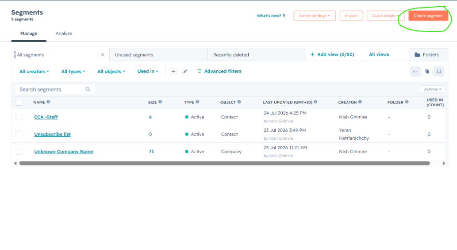Click the 'Yeran Hettiarachchy' creator cell
Viewport: 457px width, 250px height.
[x=354, y=135]
